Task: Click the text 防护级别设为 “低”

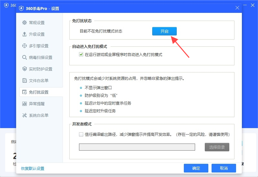Action: [101, 95]
